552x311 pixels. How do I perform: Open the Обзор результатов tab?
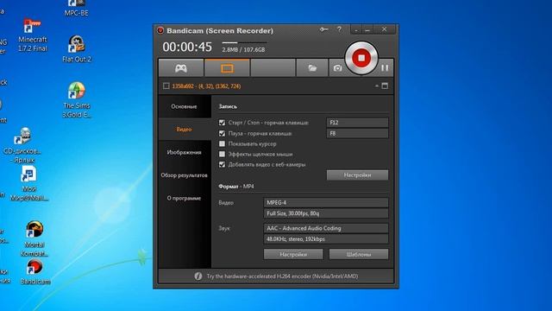click(184, 175)
